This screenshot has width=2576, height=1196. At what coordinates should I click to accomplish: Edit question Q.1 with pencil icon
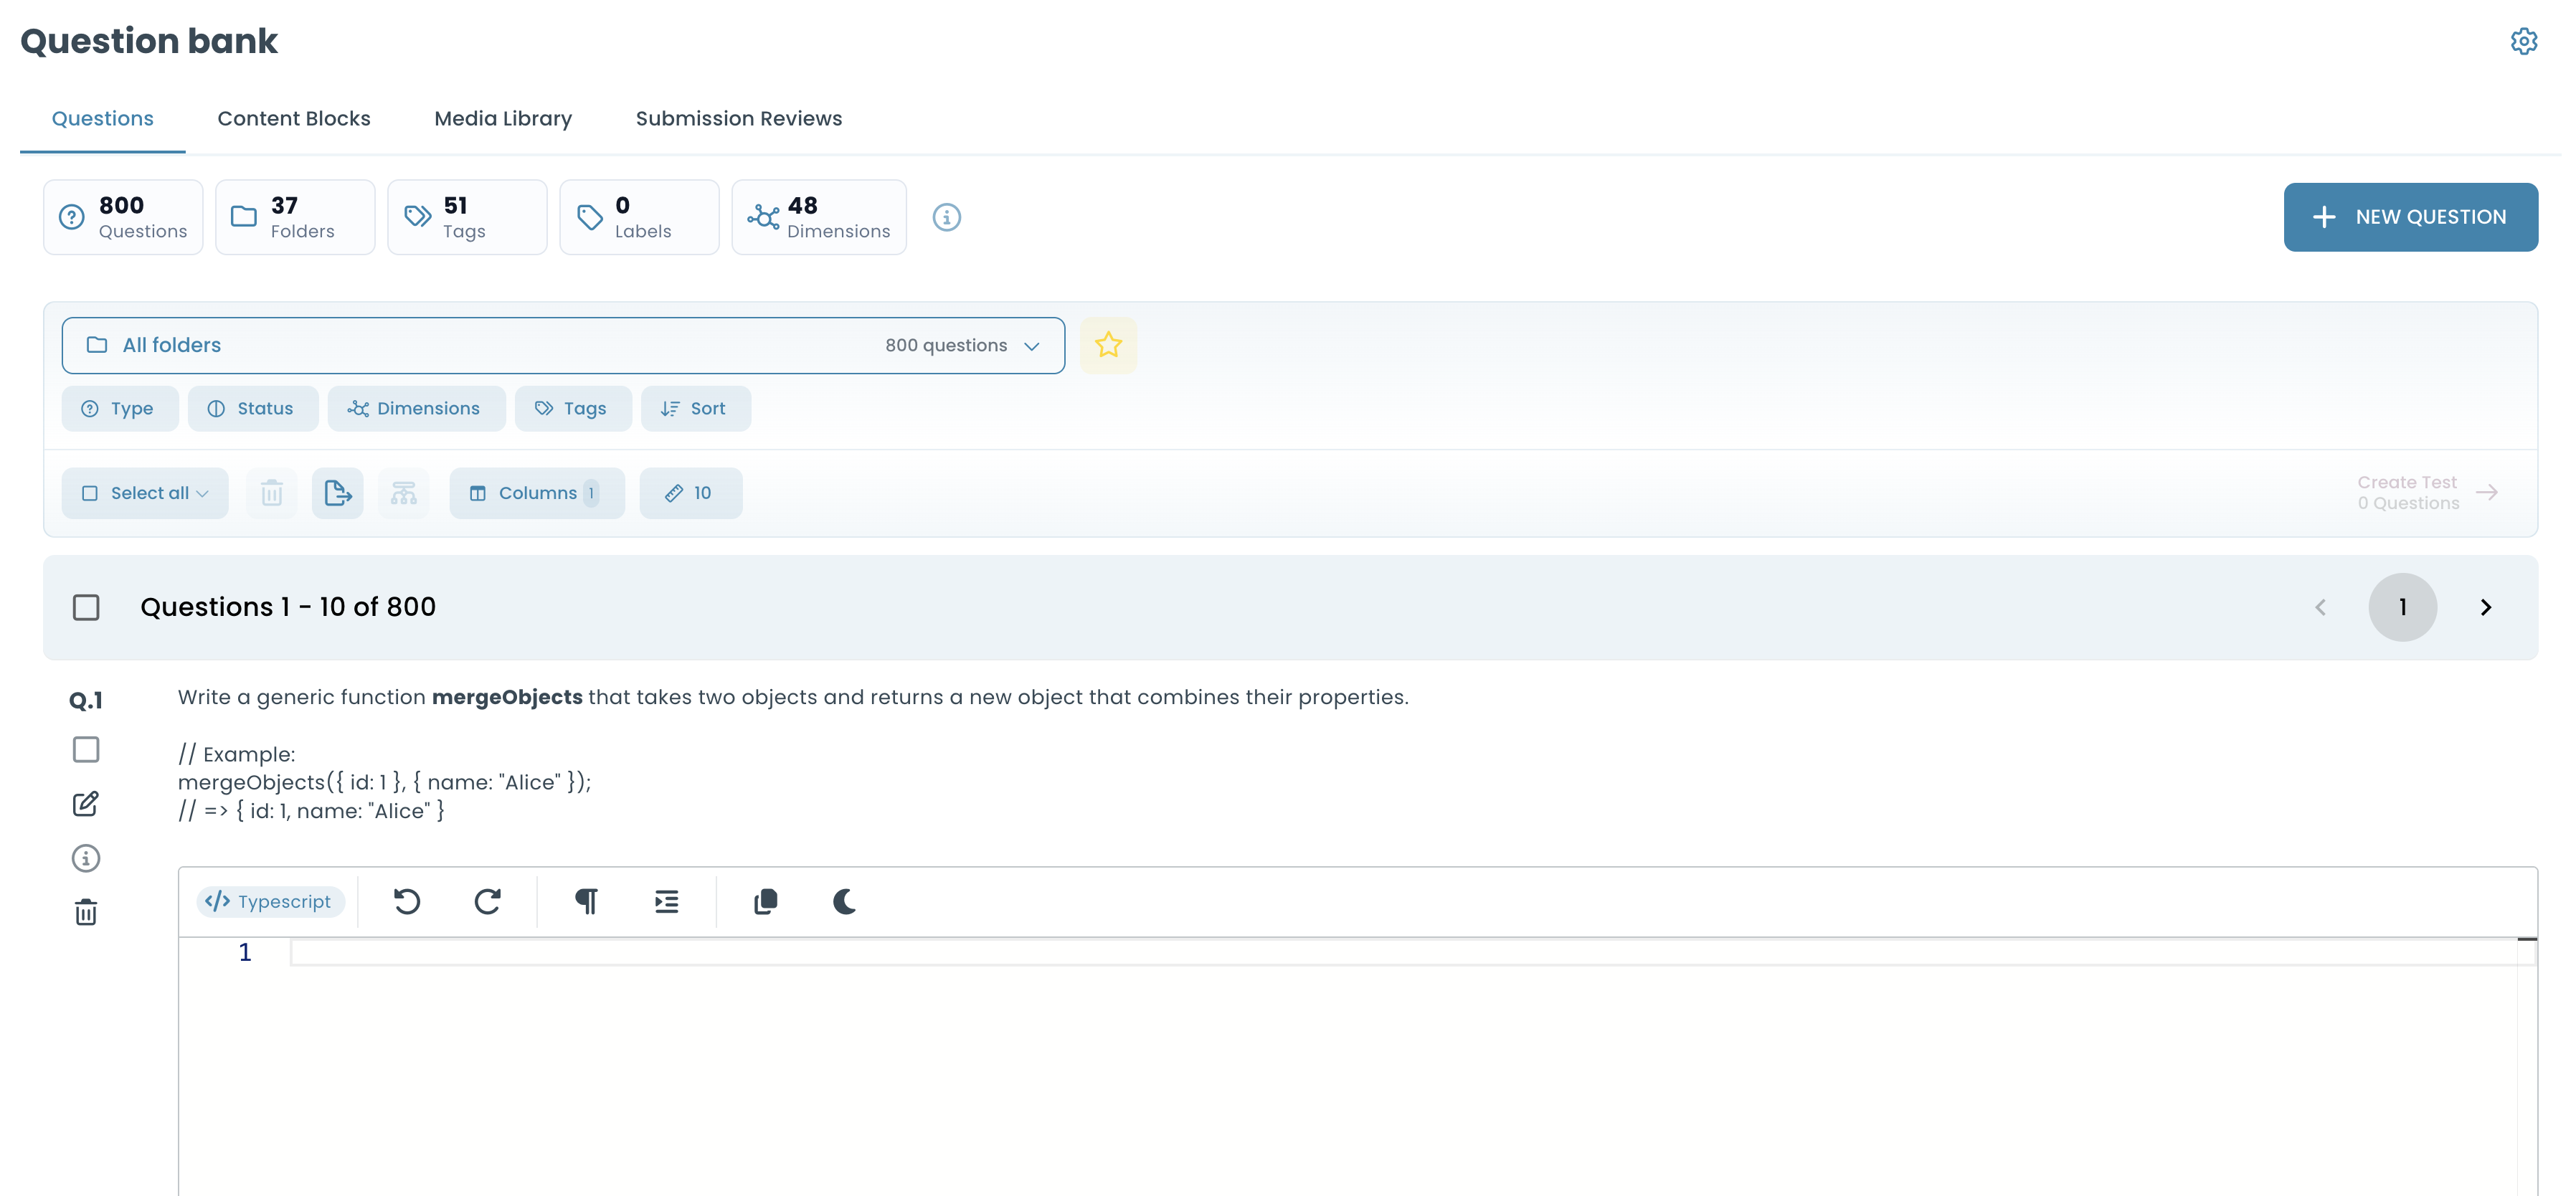[x=86, y=803]
